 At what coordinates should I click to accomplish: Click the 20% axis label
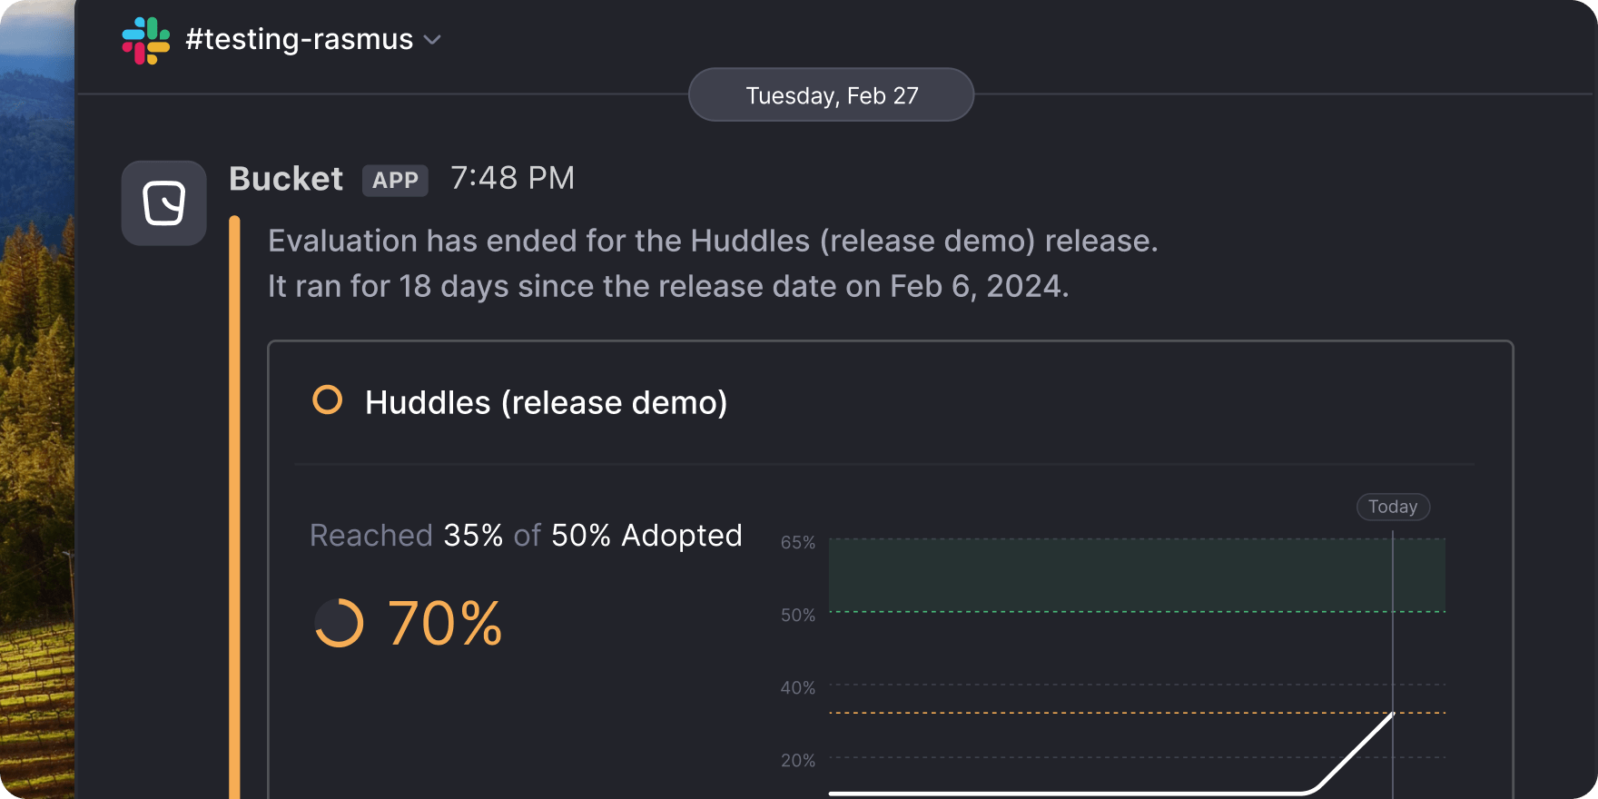point(798,760)
